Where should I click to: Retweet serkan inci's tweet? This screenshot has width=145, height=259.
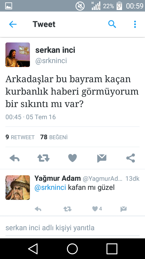[43, 158]
